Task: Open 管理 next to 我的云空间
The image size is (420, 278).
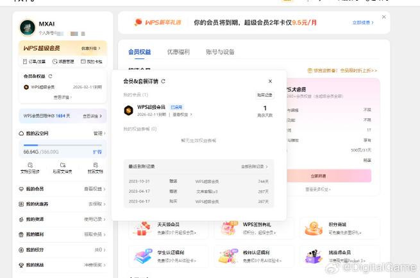Action: [x=99, y=134]
